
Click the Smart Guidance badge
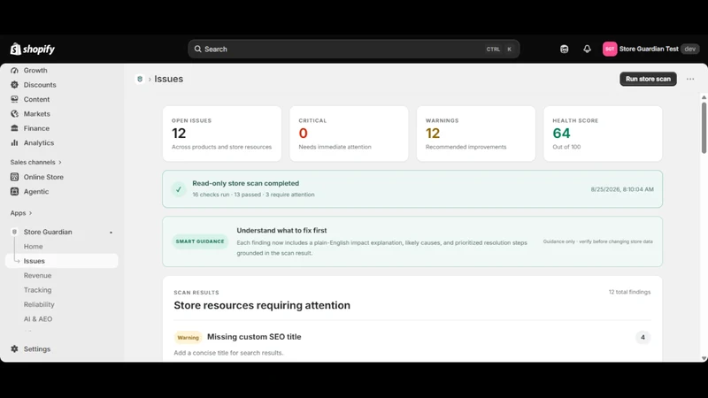pos(200,241)
